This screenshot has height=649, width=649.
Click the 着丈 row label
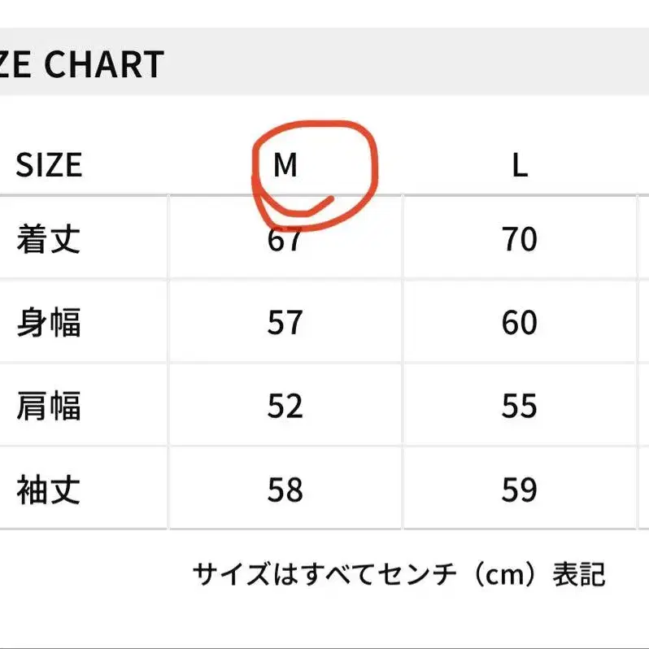tap(49, 240)
